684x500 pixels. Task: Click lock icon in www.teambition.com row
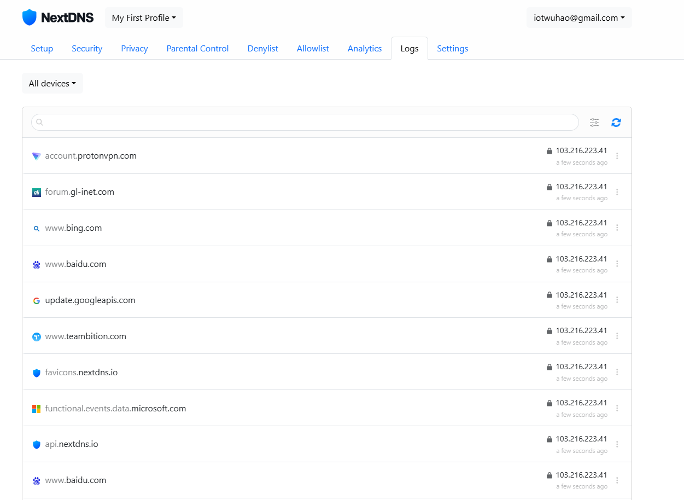point(549,331)
